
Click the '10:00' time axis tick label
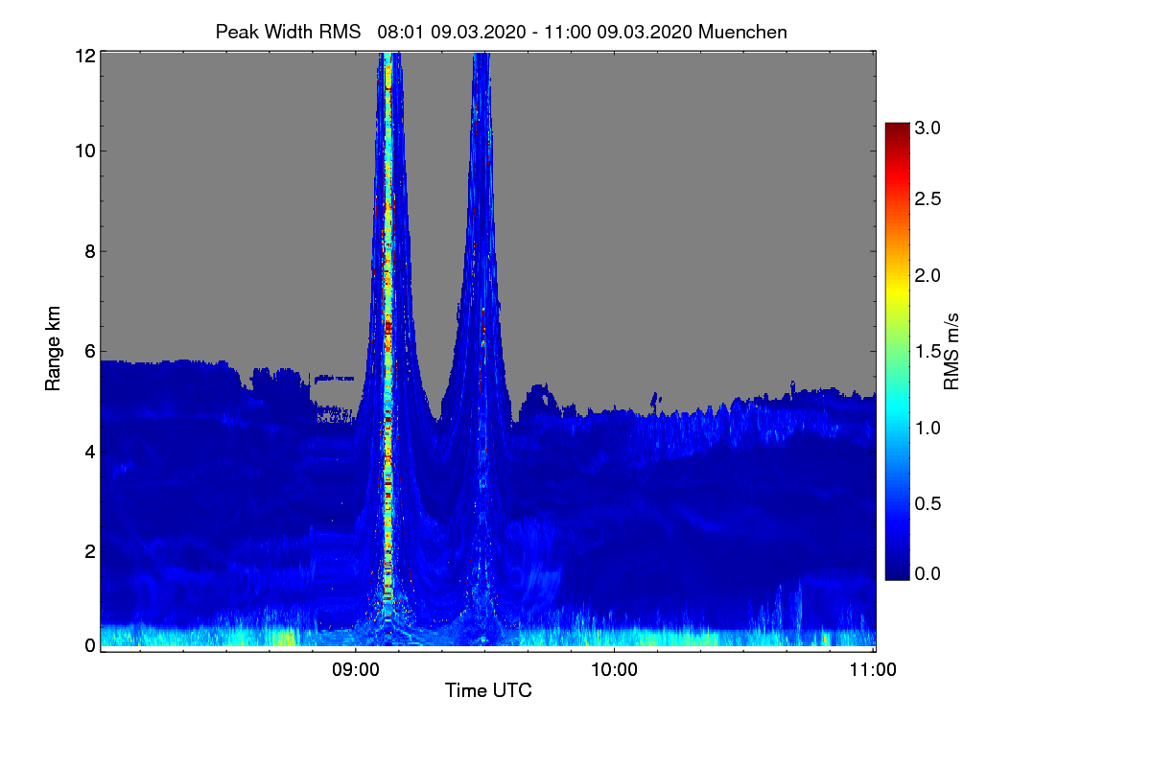[615, 670]
